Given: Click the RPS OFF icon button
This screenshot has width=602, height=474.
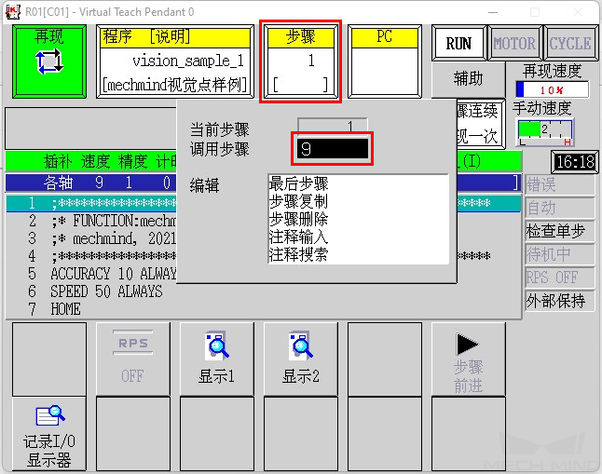Looking at the screenshot, I should [133, 359].
